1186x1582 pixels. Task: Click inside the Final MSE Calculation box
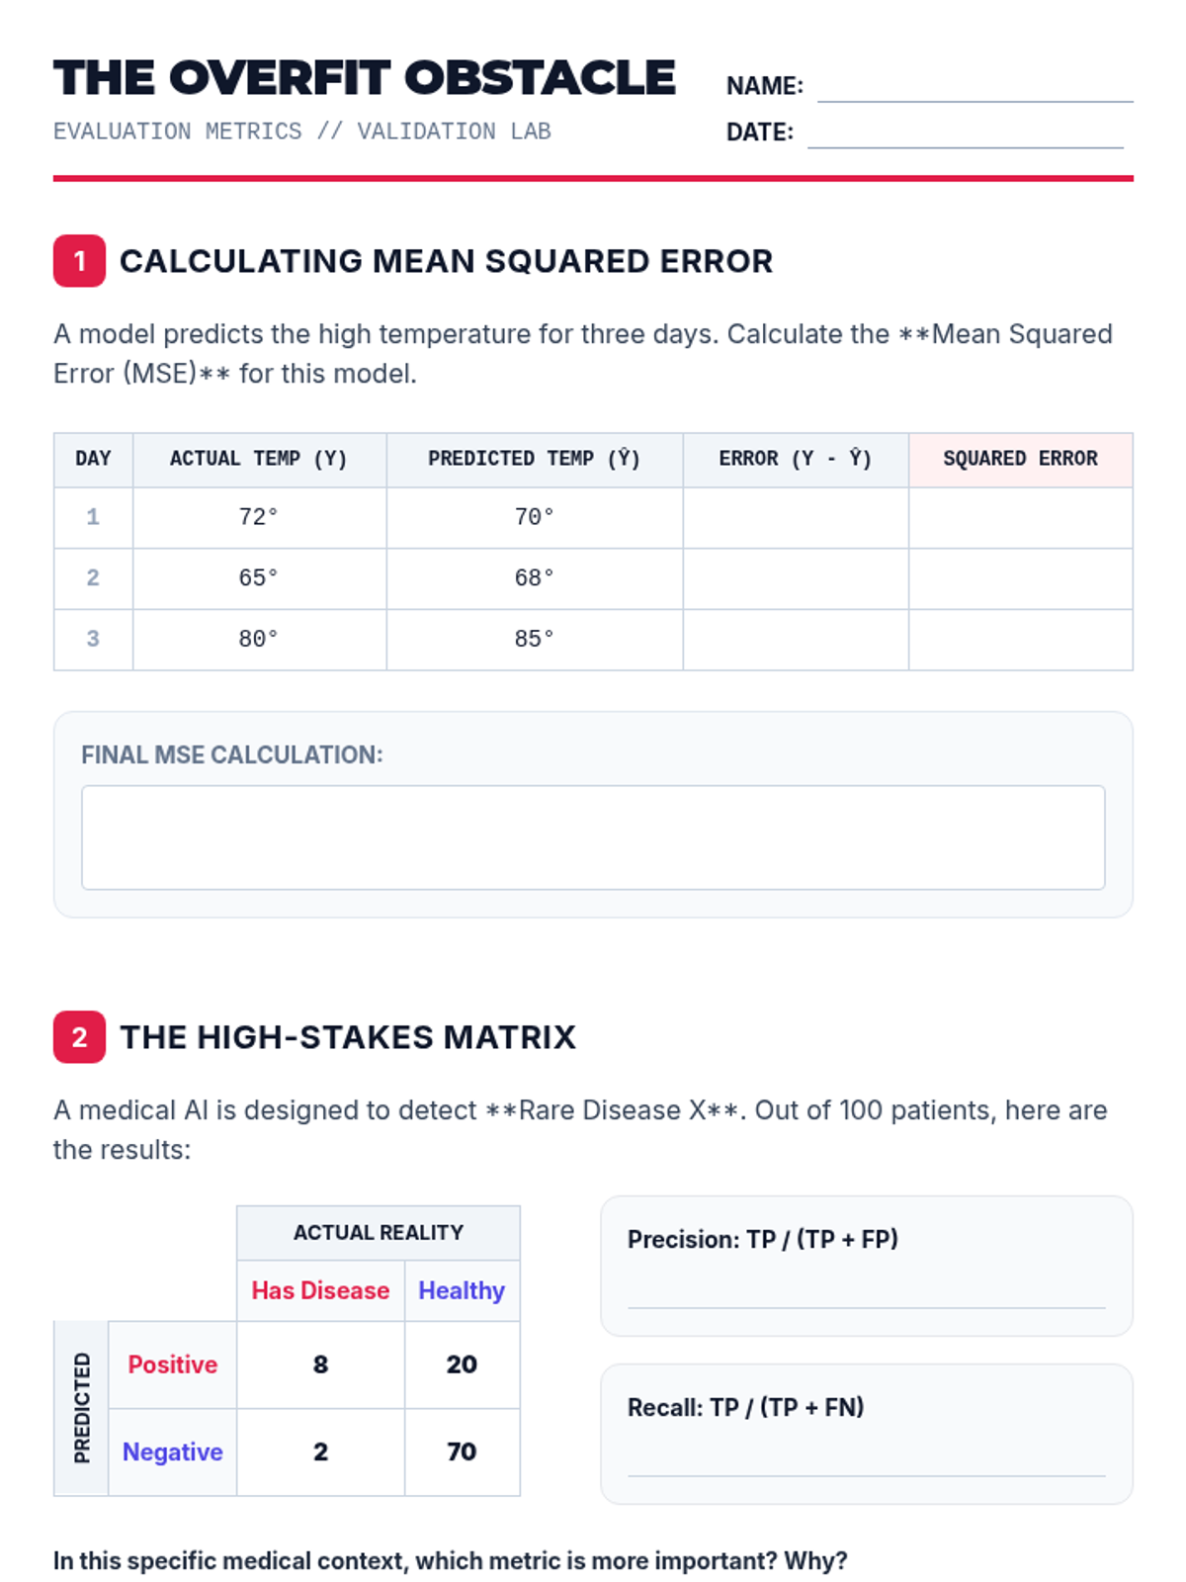tap(593, 837)
